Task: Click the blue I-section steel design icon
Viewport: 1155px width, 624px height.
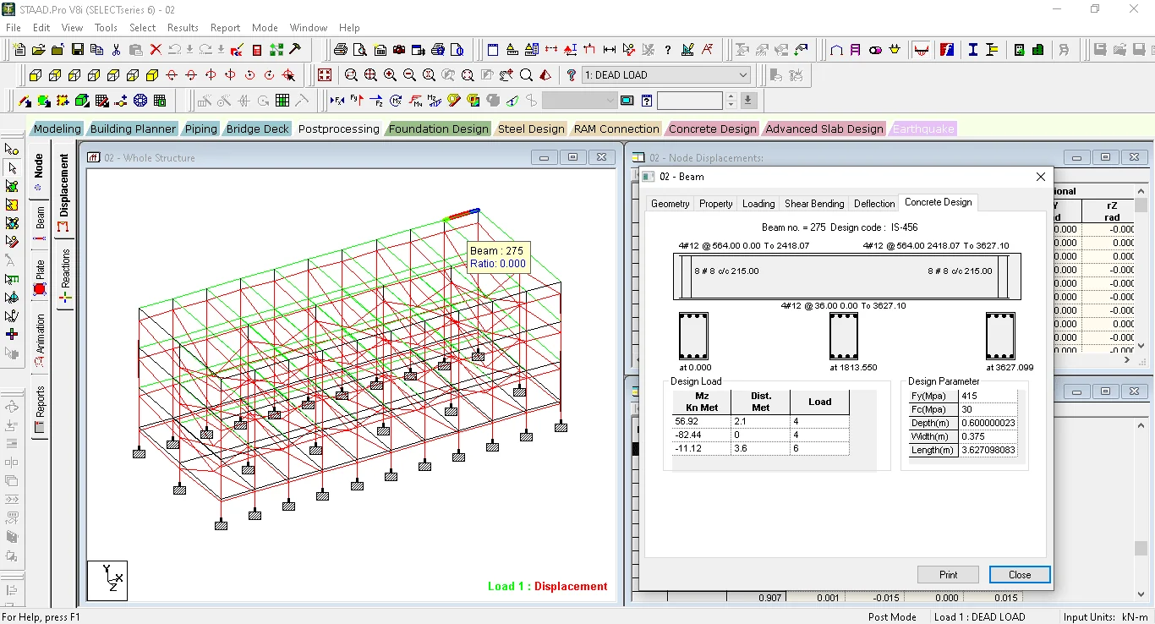Action: [972, 50]
